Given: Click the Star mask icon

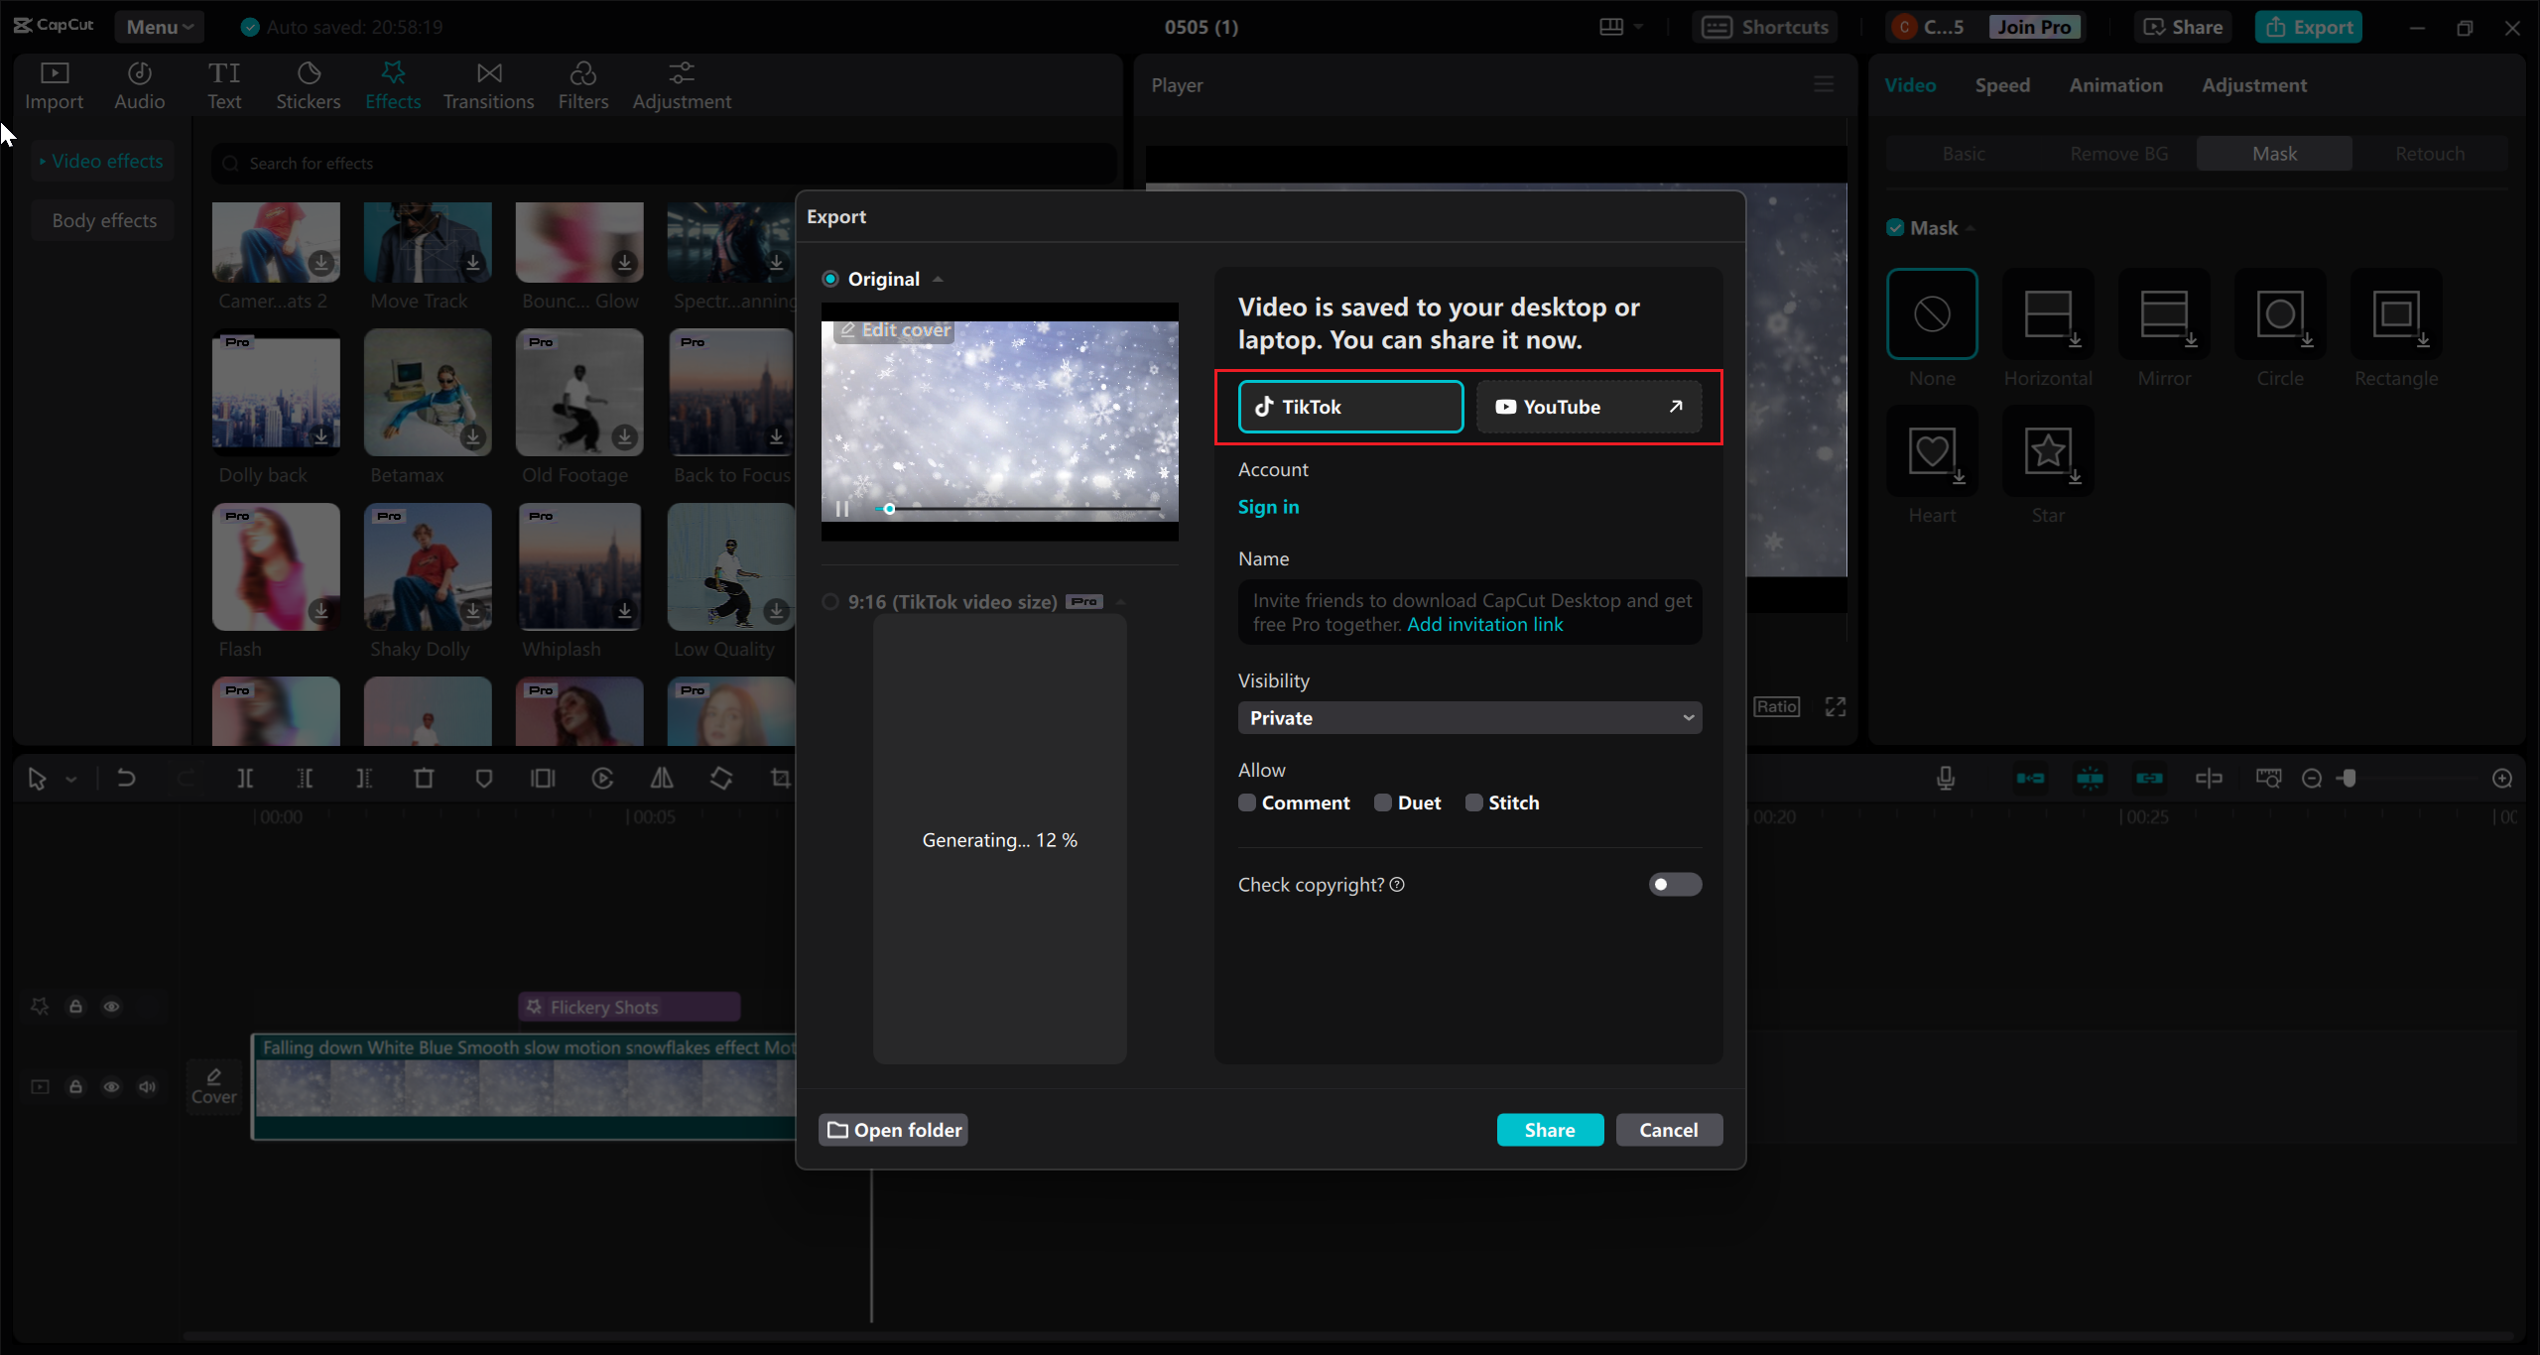Looking at the screenshot, I should tap(2047, 452).
